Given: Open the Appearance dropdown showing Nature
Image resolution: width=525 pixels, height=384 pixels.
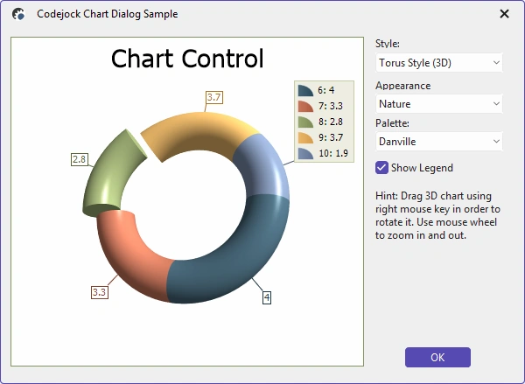Looking at the screenshot, I should [439, 104].
